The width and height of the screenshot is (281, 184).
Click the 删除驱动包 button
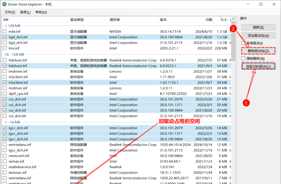click(x=258, y=51)
